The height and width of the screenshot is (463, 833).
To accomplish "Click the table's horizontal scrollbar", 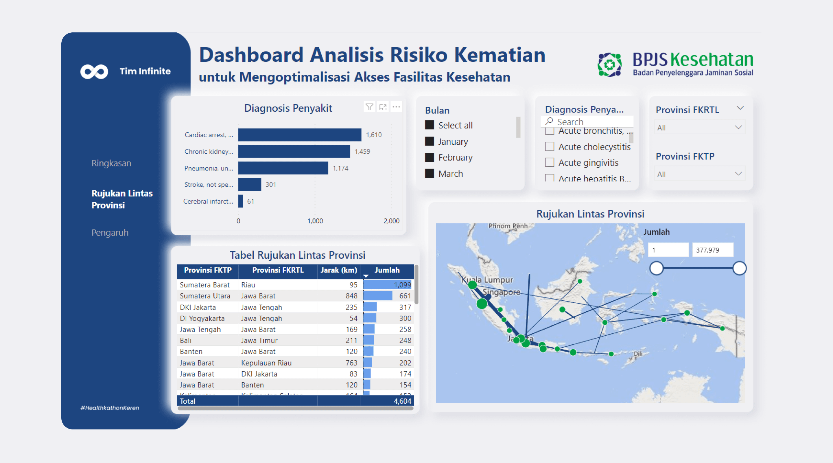I will pyautogui.click(x=295, y=408).
